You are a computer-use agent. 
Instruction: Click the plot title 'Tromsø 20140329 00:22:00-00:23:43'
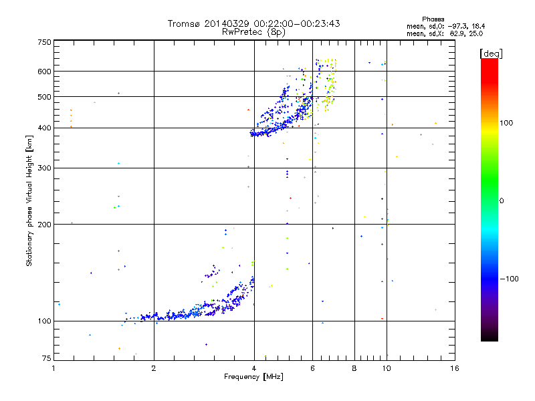point(253,23)
